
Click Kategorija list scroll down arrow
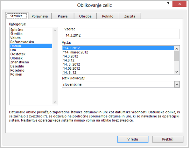pos(55,102)
